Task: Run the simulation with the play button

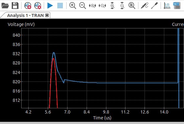Action: point(50,6)
